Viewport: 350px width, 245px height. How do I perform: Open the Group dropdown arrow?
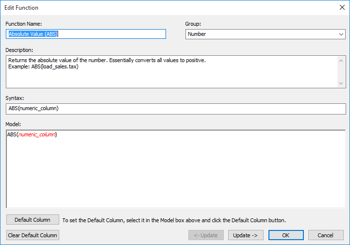click(341, 34)
